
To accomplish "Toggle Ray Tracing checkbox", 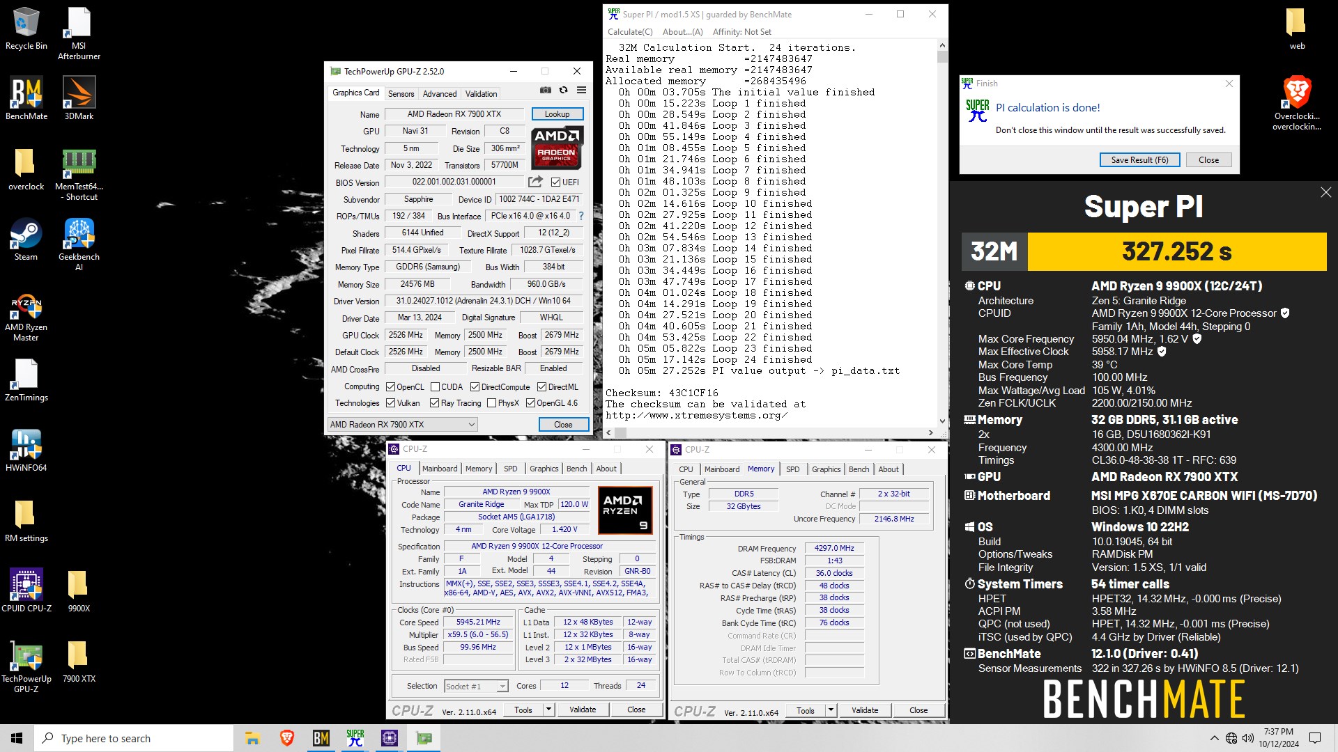I will (434, 403).
